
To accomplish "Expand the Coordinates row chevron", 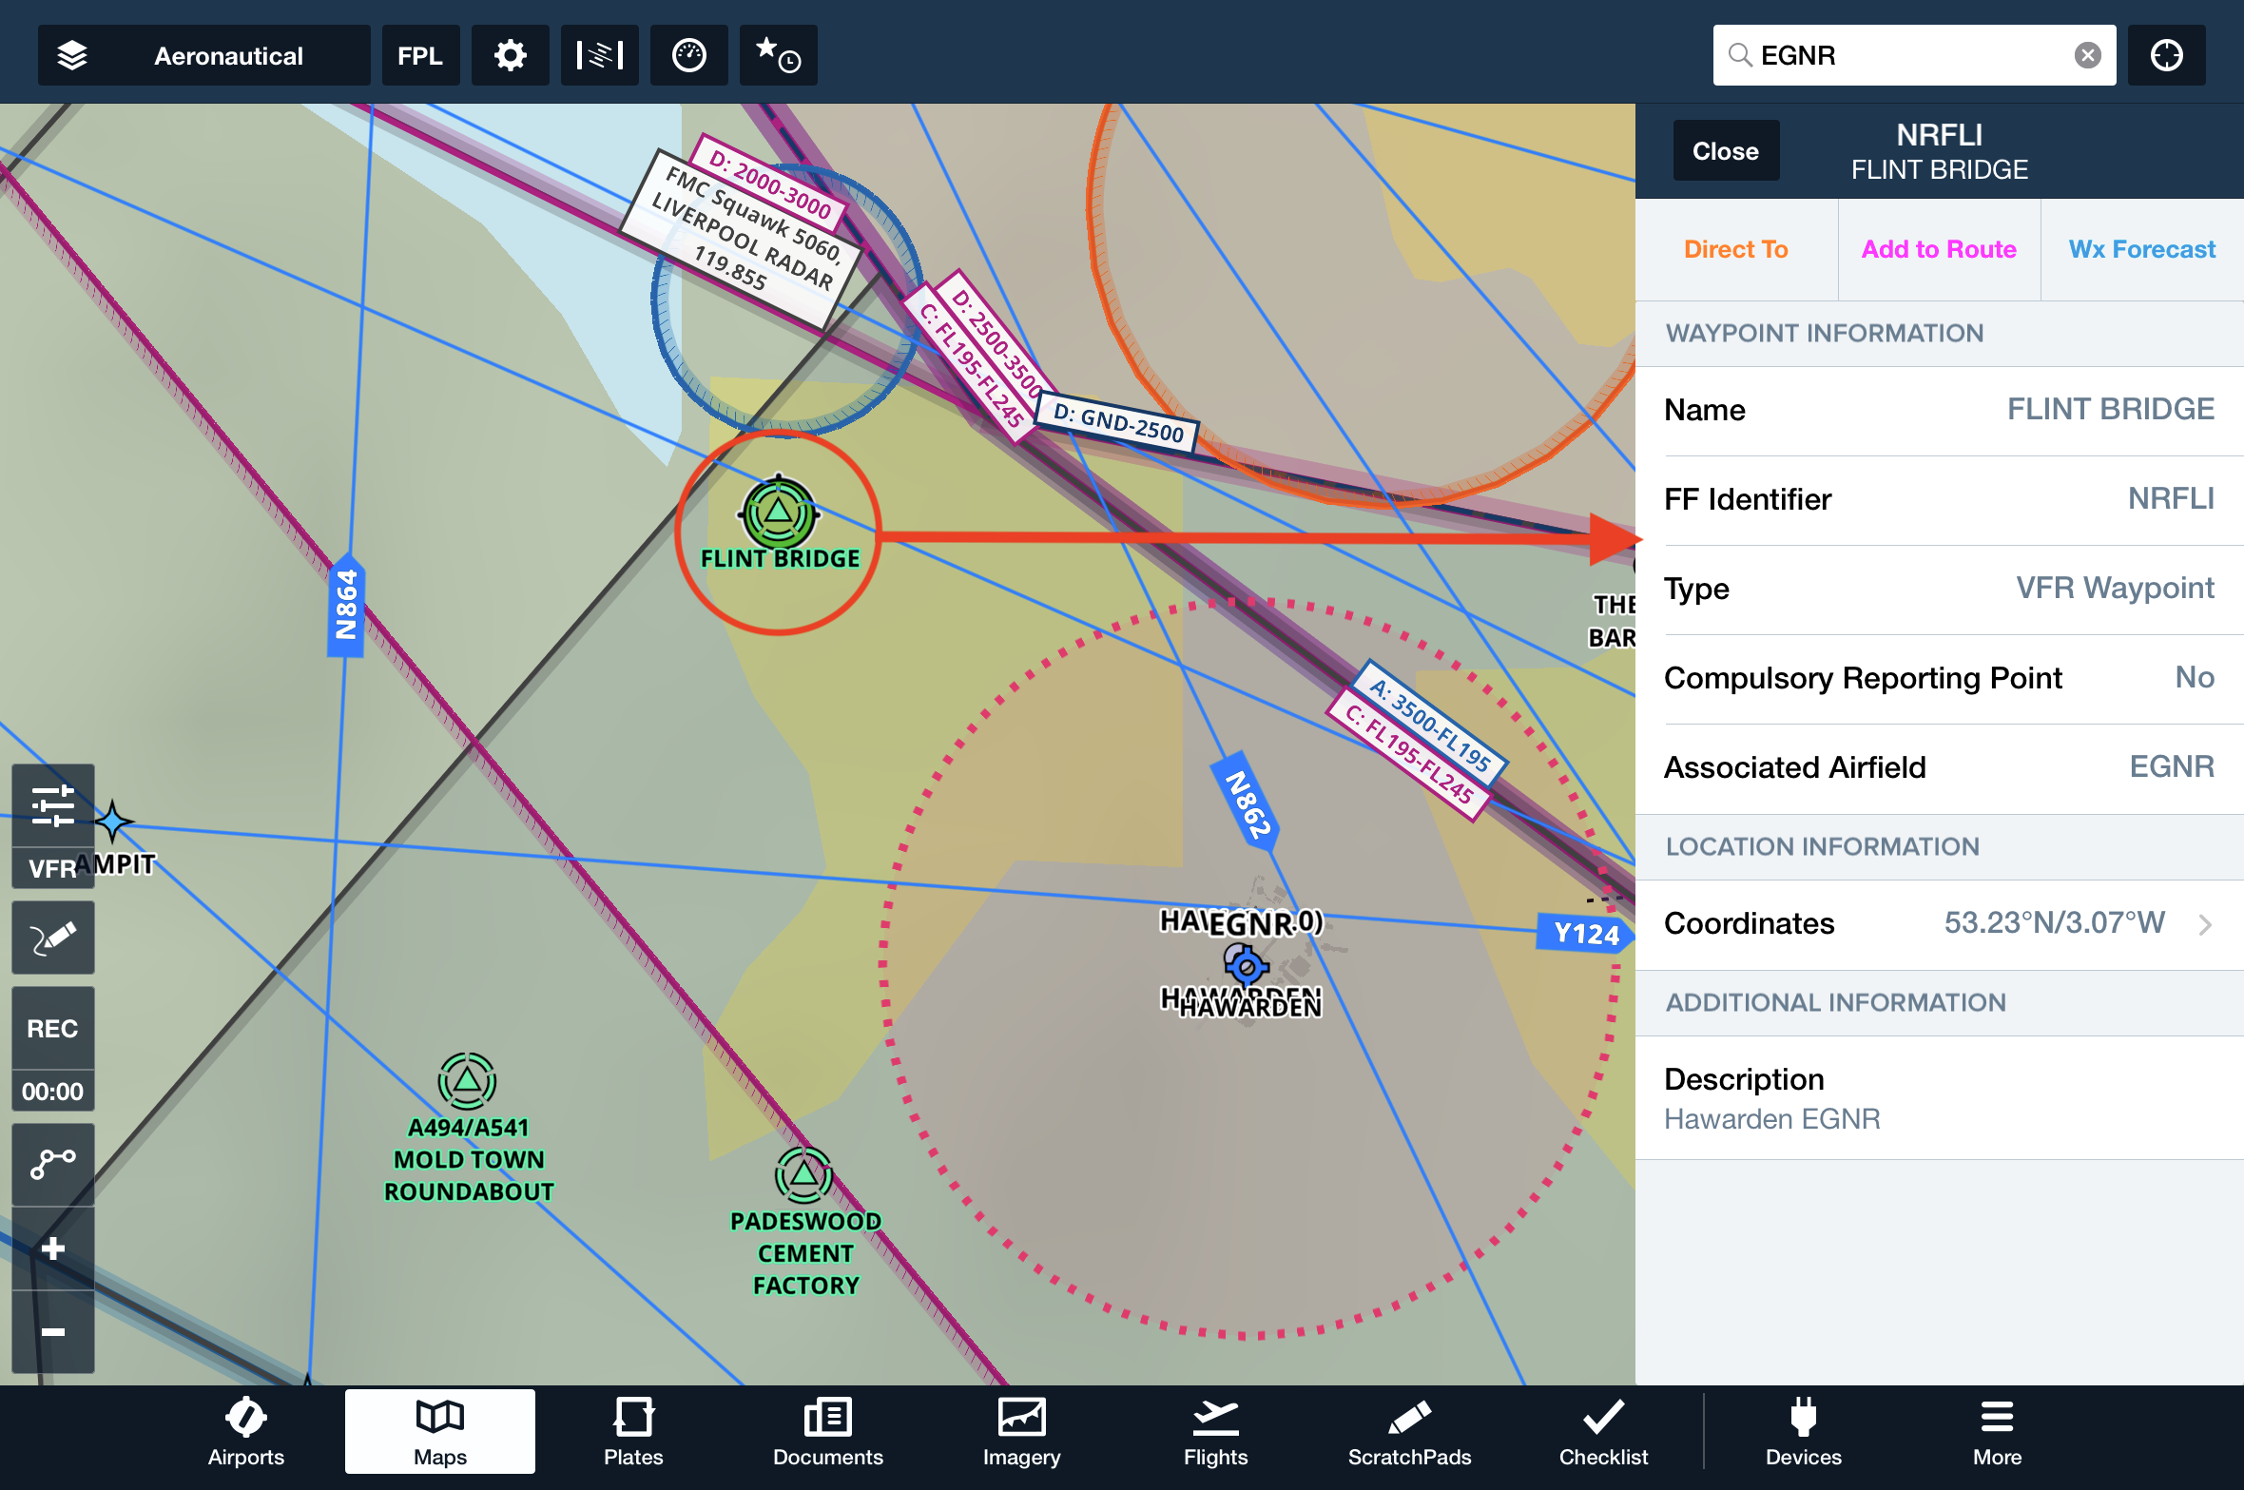I will tap(2205, 924).
